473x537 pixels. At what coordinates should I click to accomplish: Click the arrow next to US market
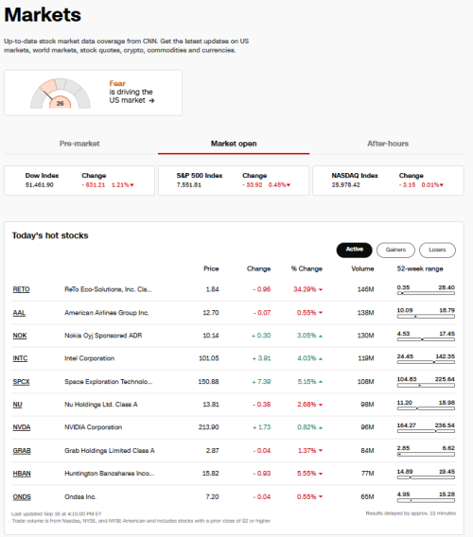(x=151, y=100)
